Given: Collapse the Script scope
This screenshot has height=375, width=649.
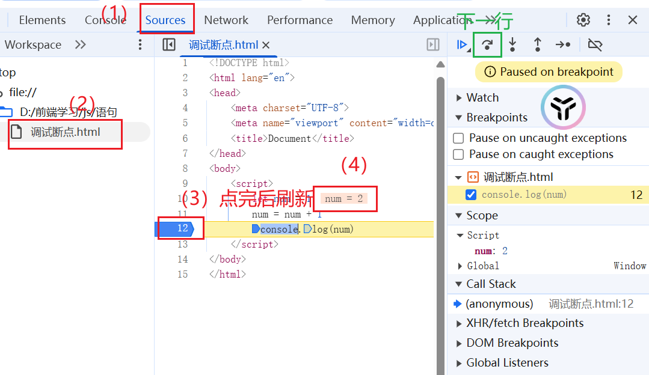Looking at the screenshot, I should 460,235.
